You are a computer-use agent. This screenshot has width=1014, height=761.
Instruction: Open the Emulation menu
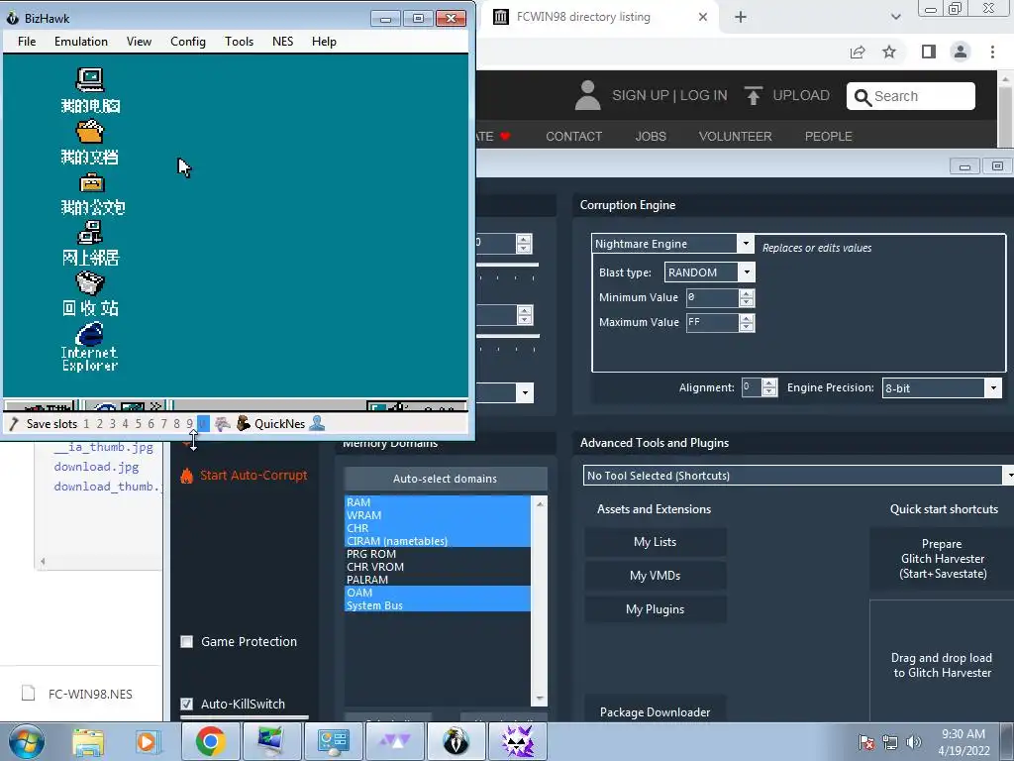[81, 42]
